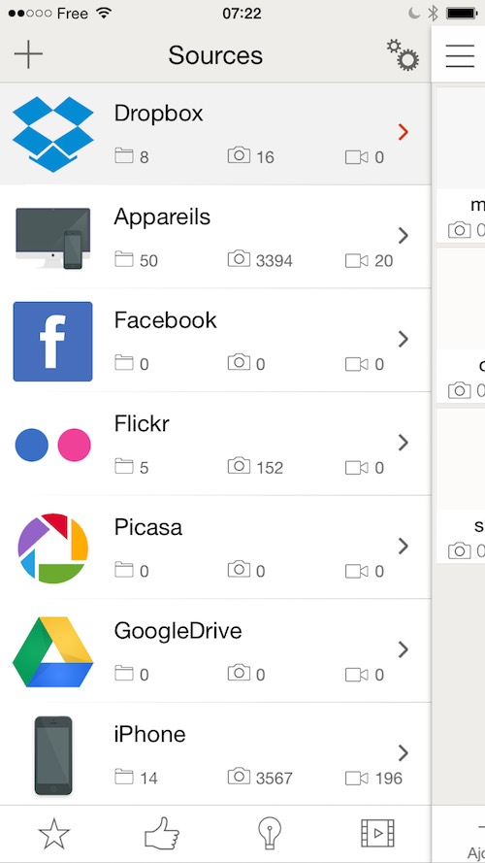
Task: Tap the plus icon to add source
Action: click(x=28, y=54)
